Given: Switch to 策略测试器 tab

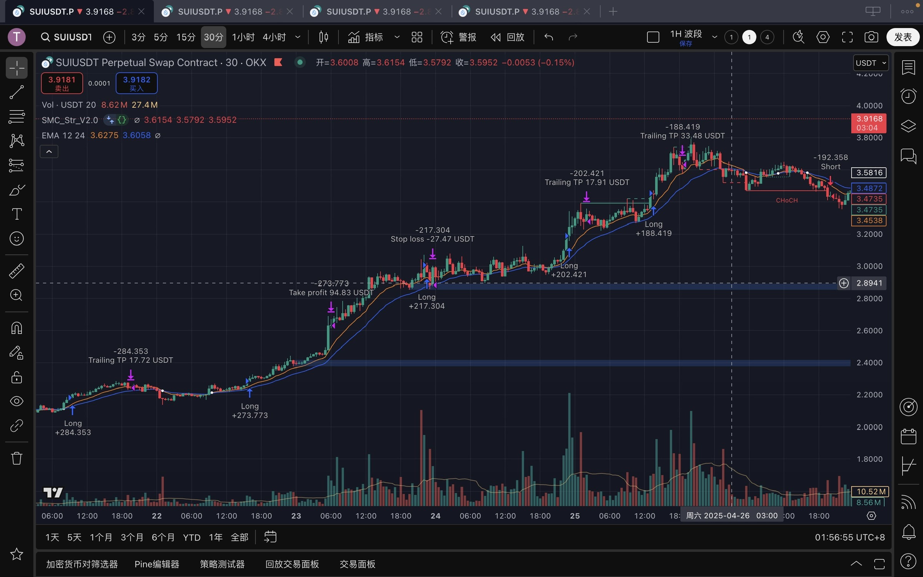Looking at the screenshot, I should (222, 564).
